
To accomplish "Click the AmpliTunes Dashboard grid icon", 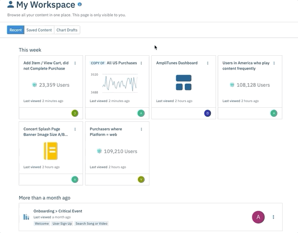I will coord(183,83).
